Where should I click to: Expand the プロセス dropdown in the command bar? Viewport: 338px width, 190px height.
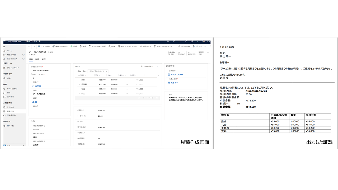199,46
